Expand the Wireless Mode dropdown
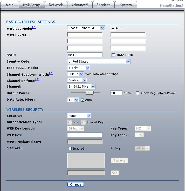 [x=86, y=28]
